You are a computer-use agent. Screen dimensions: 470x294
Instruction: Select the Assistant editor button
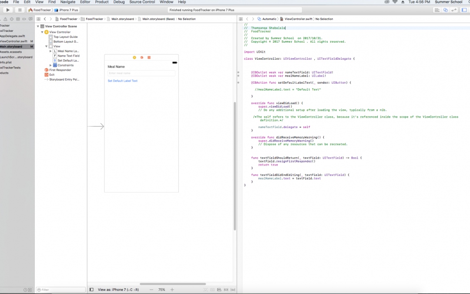(x=446, y=10)
